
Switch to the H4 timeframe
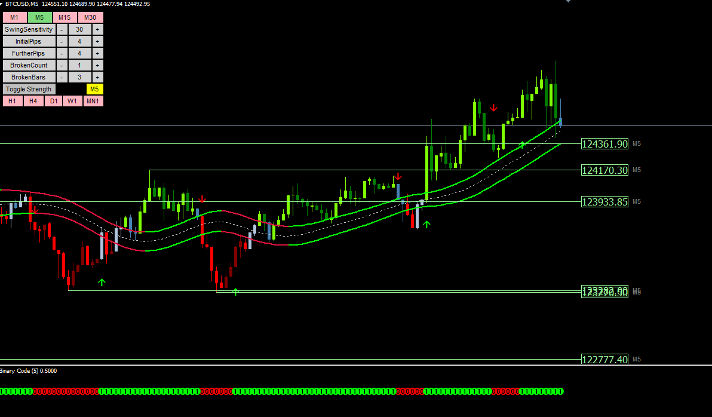tap(33, 101)
